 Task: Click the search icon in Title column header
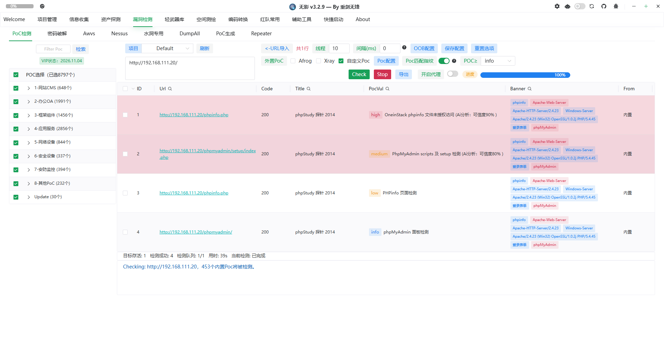pyautogui.click(x=308, y=89)
